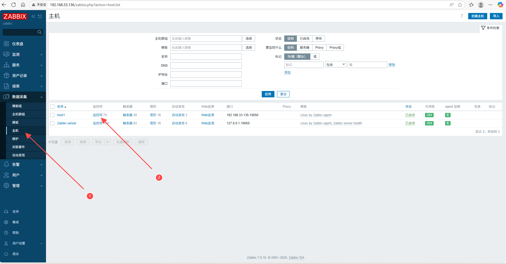Set 状态 filter to 停用
This screenshot has width=506, height=264.
[318, 39]
